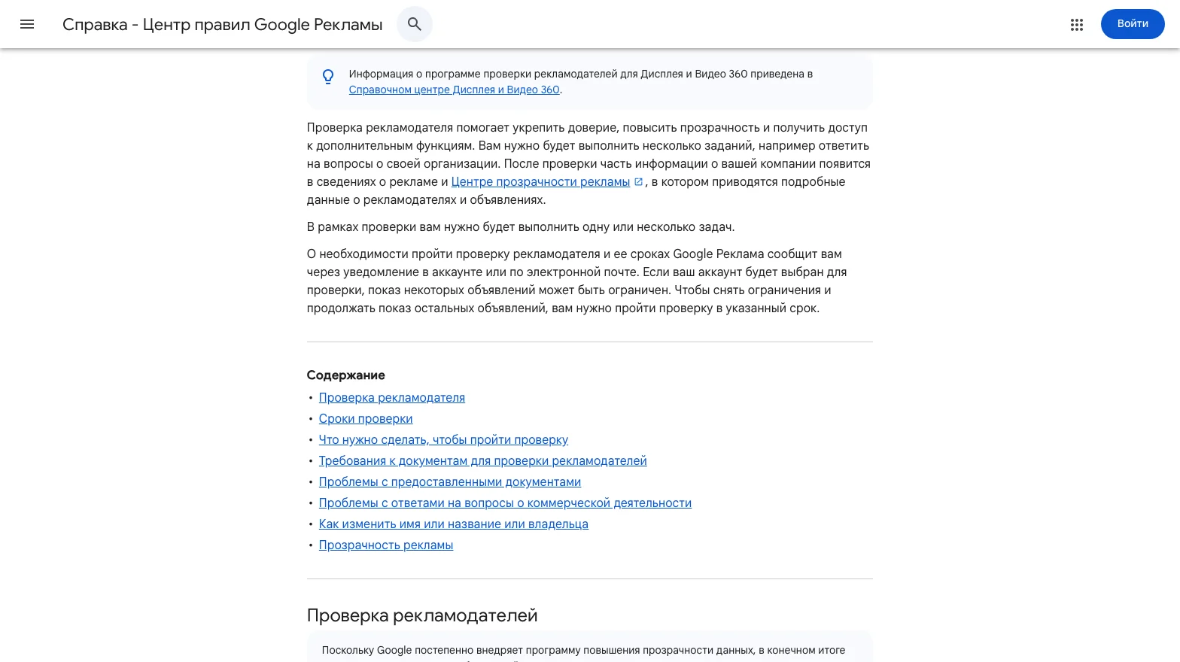Click the Содержание heading
The width and height of the screenshot is (1180, 662).
click(346, 375)
